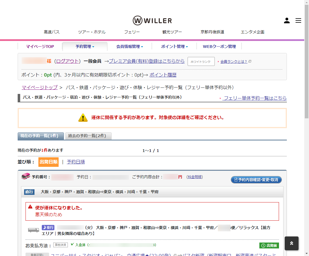The height and width of the screenshot is (256, 309).
Task: Open the hamburger menu icon
Action: point(298,20)
